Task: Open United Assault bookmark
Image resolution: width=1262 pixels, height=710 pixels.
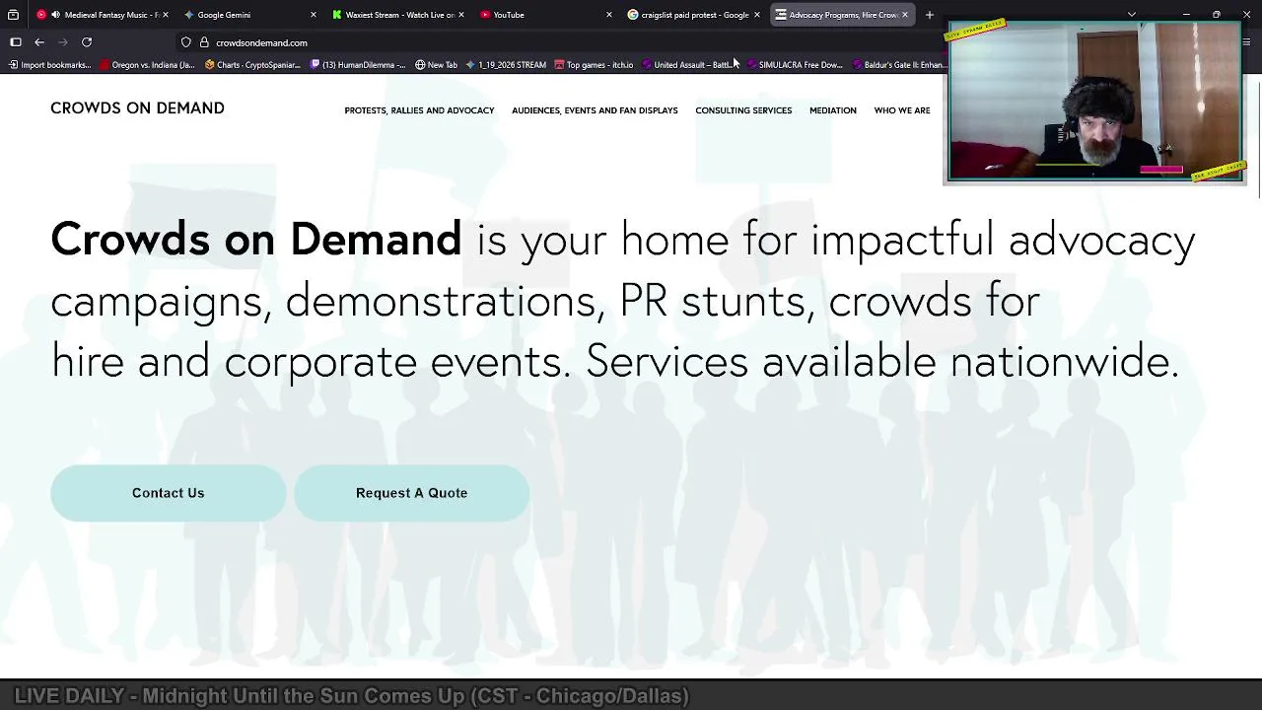Action: point(686,65)
